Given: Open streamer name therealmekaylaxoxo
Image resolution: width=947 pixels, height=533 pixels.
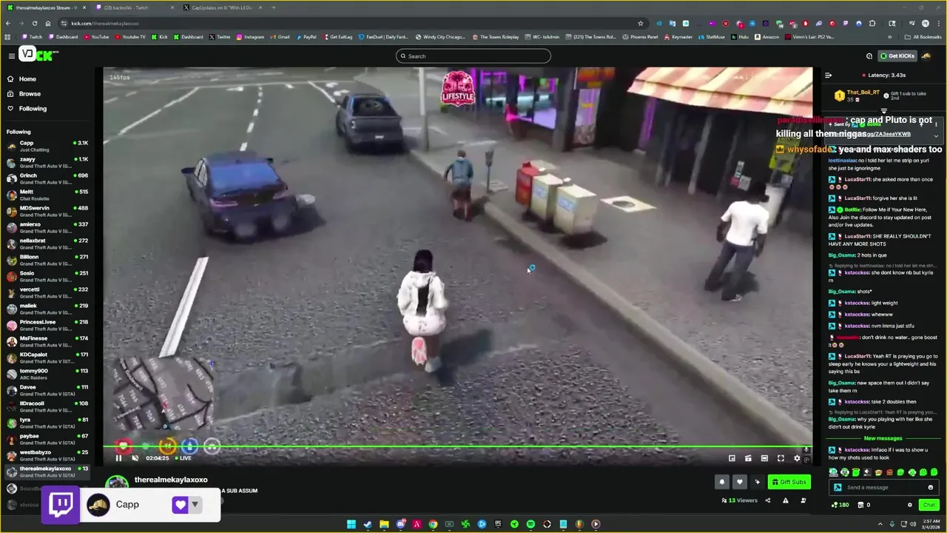Looking at the screenshot, I should point(171,480).
